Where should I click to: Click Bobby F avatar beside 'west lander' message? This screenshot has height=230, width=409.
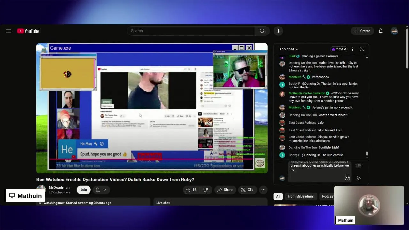click(x=282, y=85)
